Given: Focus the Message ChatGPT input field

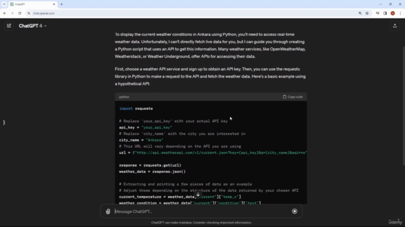Looking at the screenshot, I should pyautogui.click(x=201, y=211).
